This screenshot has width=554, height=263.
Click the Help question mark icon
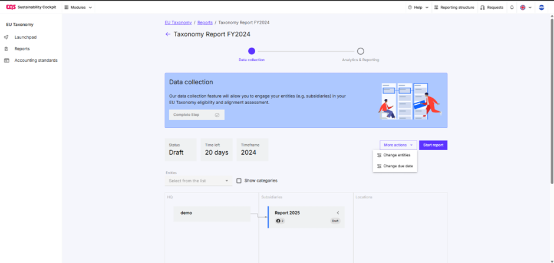point(410,7)
